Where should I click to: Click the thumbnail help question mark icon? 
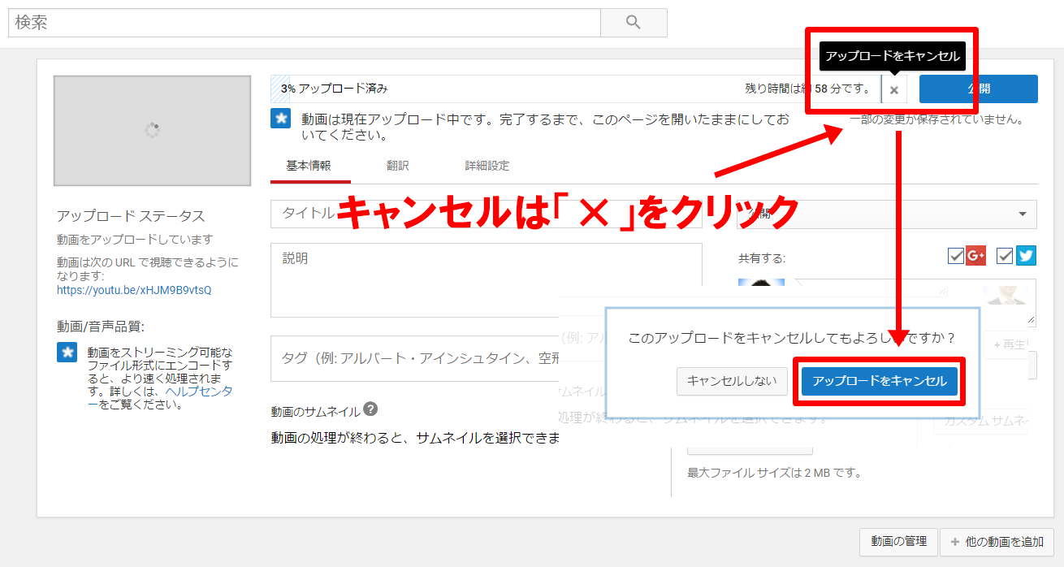[370, 409]
